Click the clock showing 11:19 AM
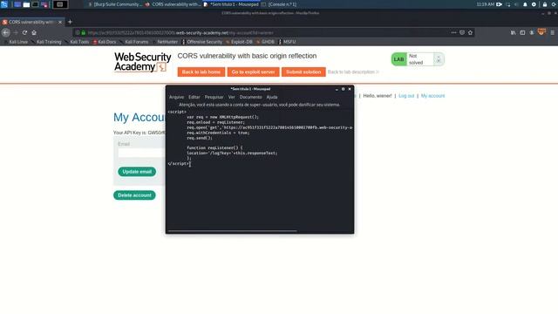Image resolution: width=558 pixels, height=314 pixels. point(485,4)
